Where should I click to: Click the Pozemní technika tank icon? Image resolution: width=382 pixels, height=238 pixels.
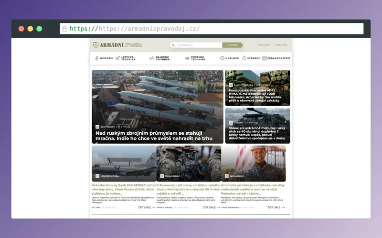187,58
